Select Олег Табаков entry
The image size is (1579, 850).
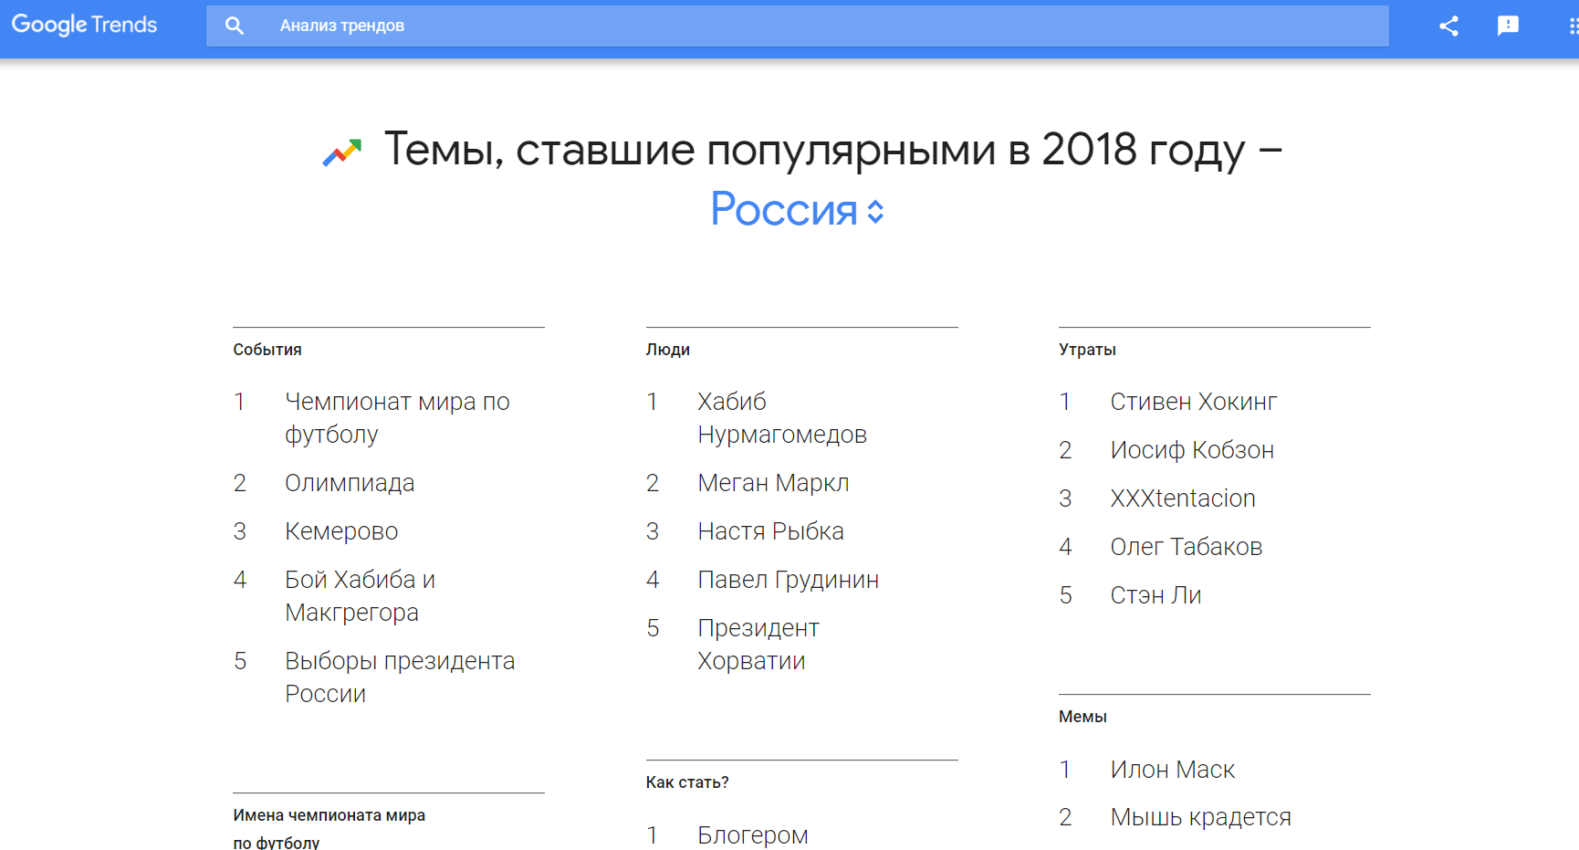(x=1187, y=547)
